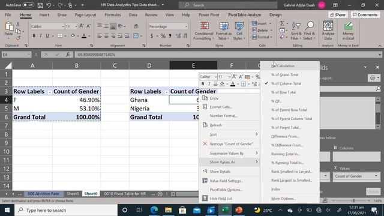384x216 pixels.
Task: Open Format as Table gallery
Action: tap(224, 31)
